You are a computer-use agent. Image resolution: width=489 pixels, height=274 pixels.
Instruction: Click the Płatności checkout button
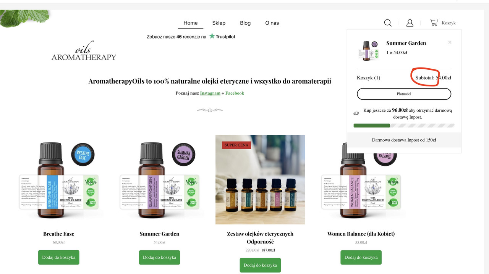pyautogui.click(x=404, y=94)
